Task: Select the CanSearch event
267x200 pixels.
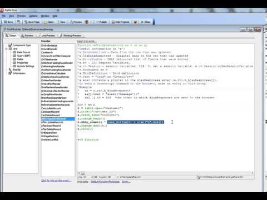Action: (x=47, y=52)
